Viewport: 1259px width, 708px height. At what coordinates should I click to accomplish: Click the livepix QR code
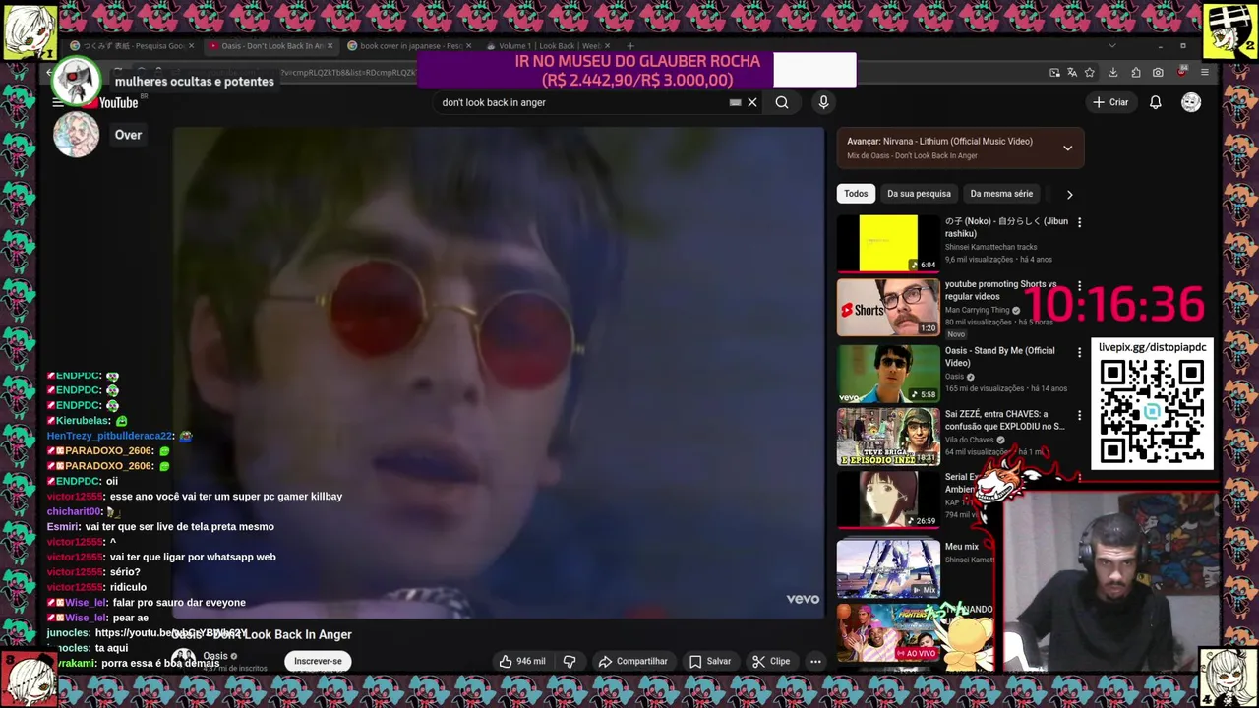click(x=1152, y=411)
